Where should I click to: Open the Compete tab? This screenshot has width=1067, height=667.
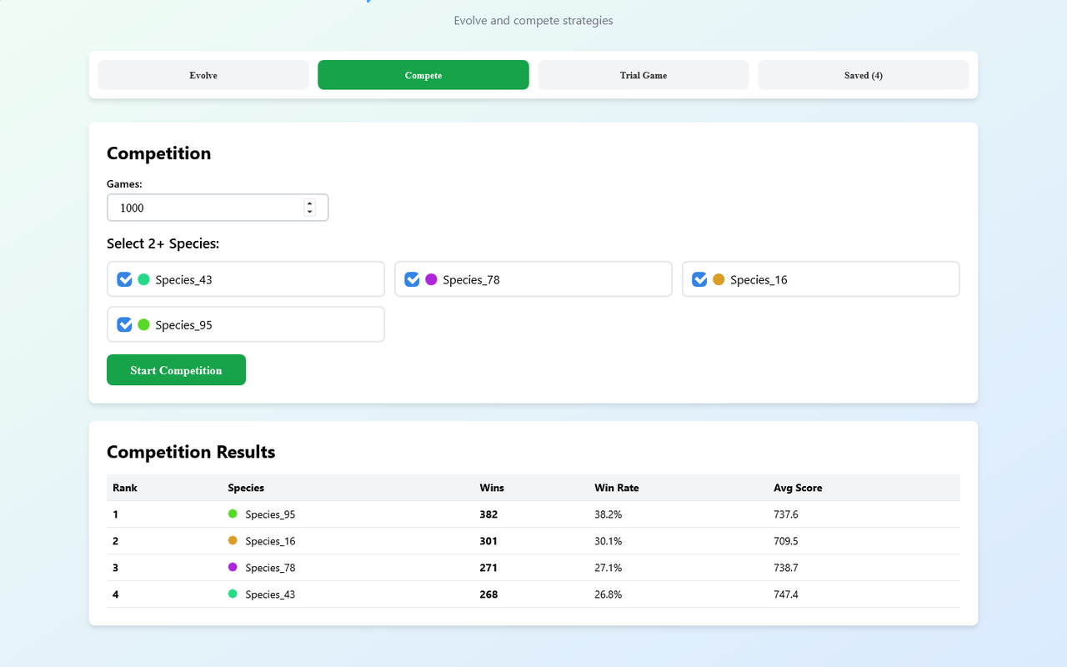coord(423,75)
